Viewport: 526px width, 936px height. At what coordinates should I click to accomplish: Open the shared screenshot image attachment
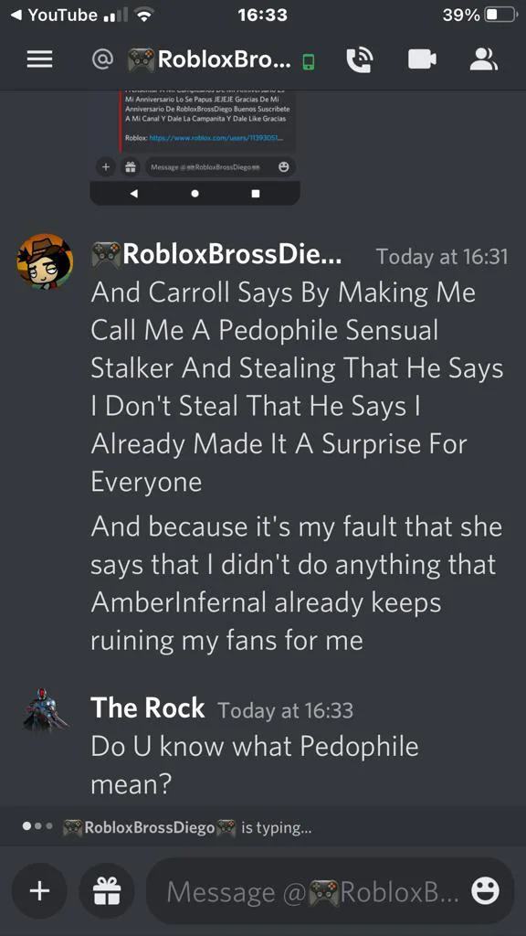195,147
